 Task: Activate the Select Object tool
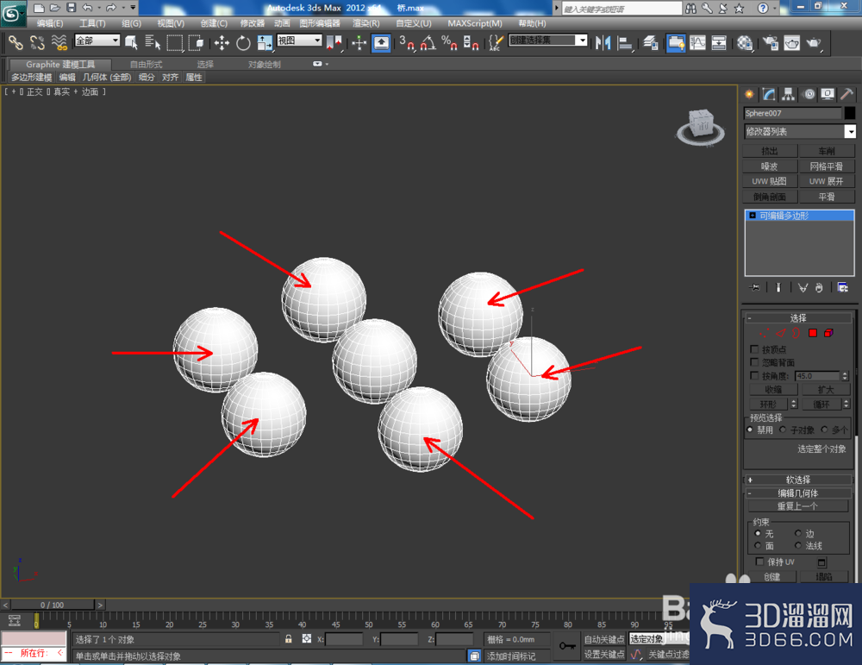coord(131,42)
